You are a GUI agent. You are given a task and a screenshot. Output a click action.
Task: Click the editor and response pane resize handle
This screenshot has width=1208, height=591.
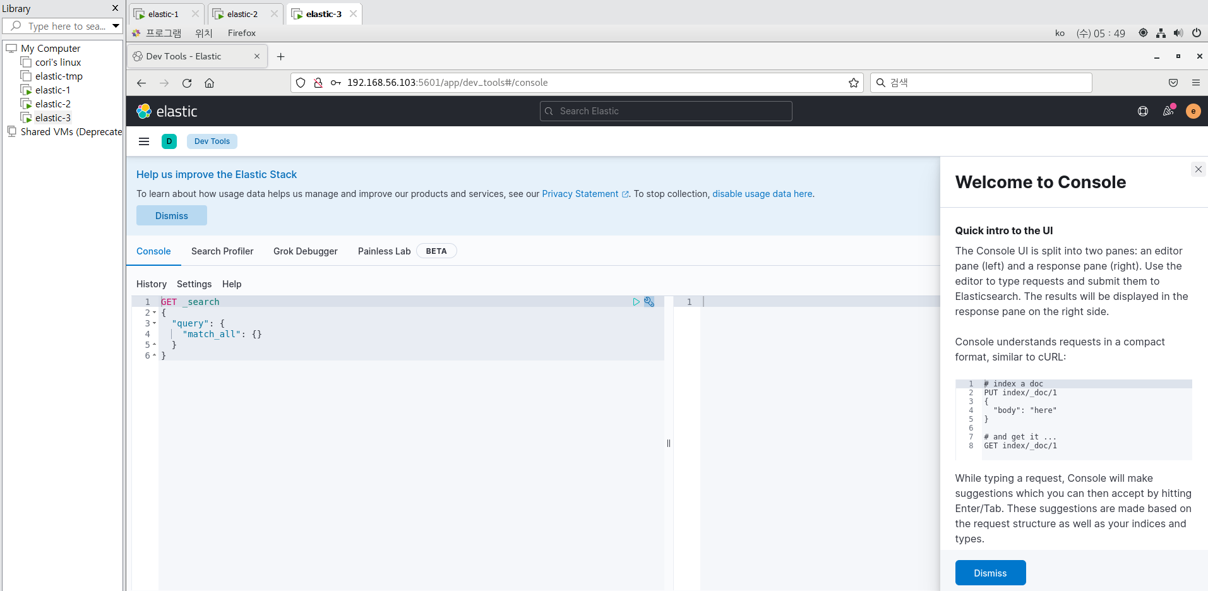669,443
